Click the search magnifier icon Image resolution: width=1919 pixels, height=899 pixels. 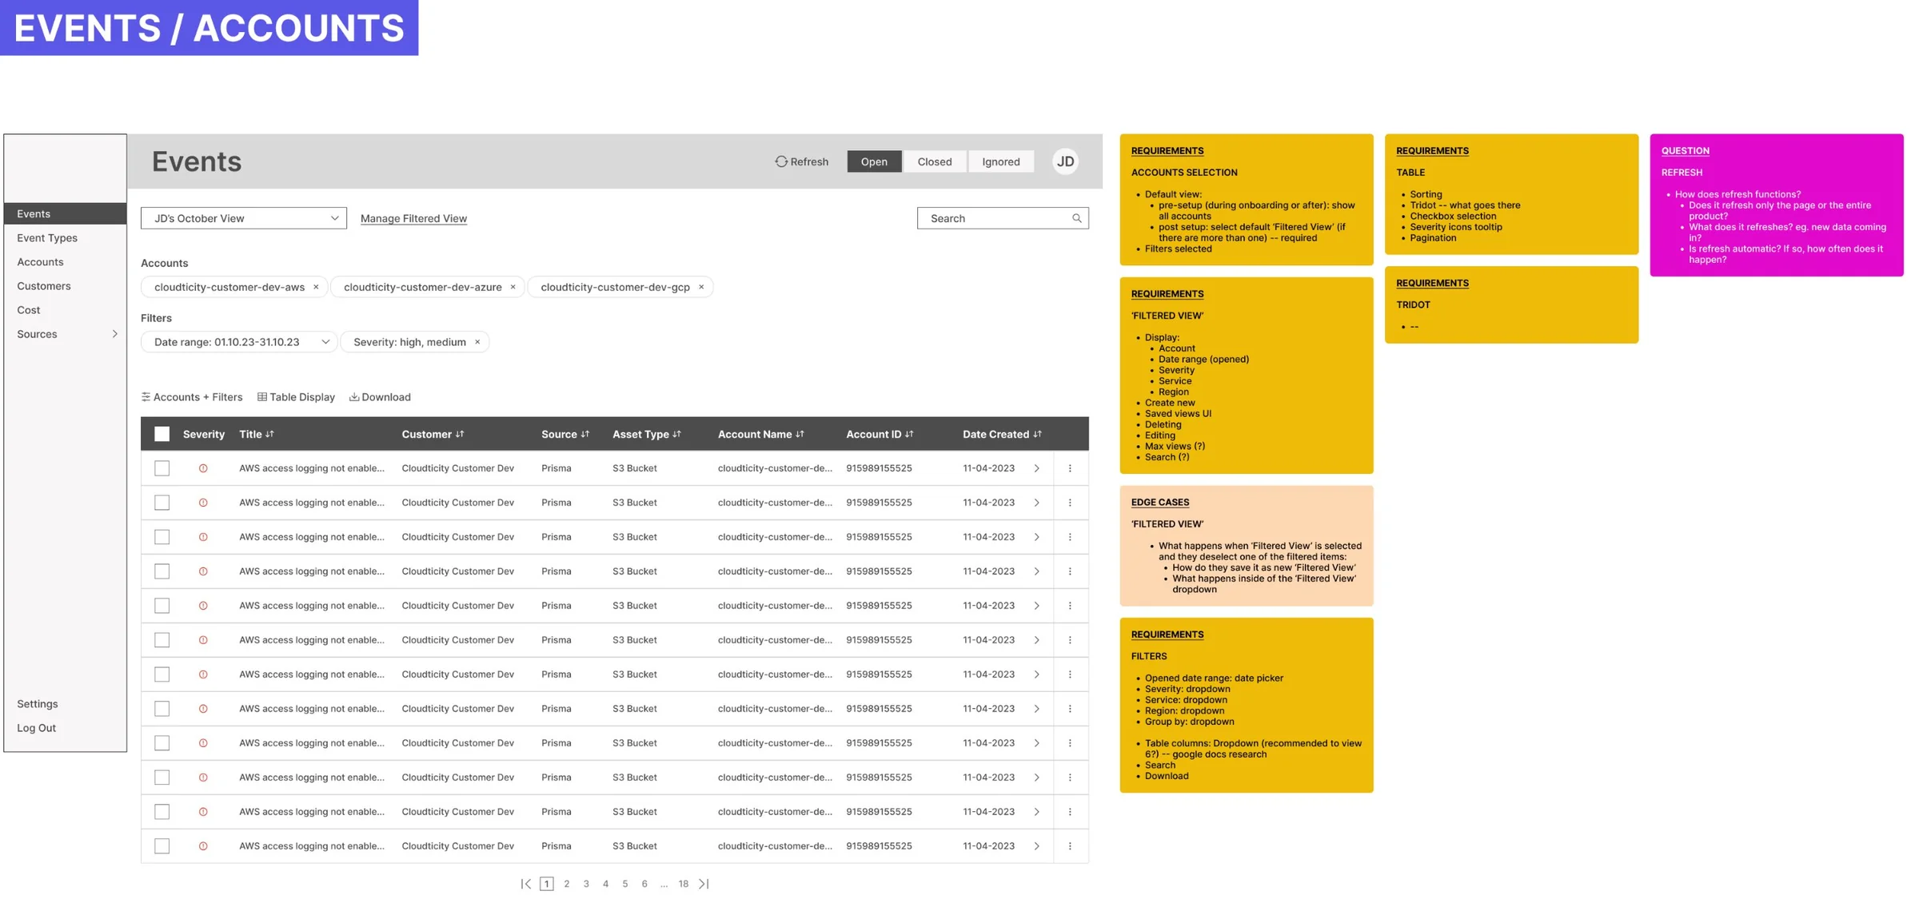1076,218
